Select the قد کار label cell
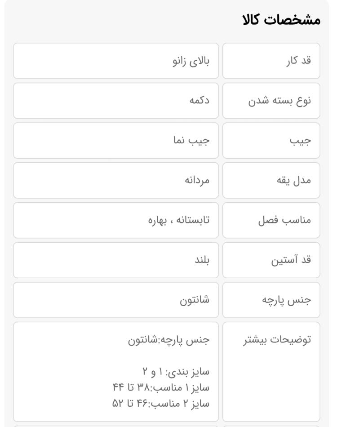 coord(271,61)
